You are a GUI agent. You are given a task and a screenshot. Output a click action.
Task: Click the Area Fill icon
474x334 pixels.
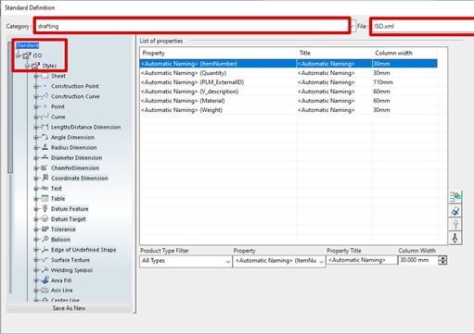45,280
